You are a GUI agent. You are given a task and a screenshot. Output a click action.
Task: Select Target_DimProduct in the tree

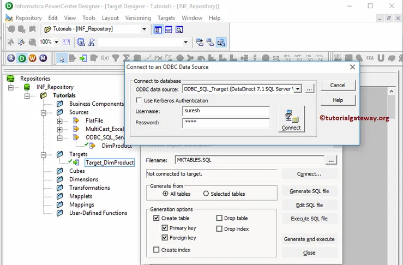[x=110, y=162]
